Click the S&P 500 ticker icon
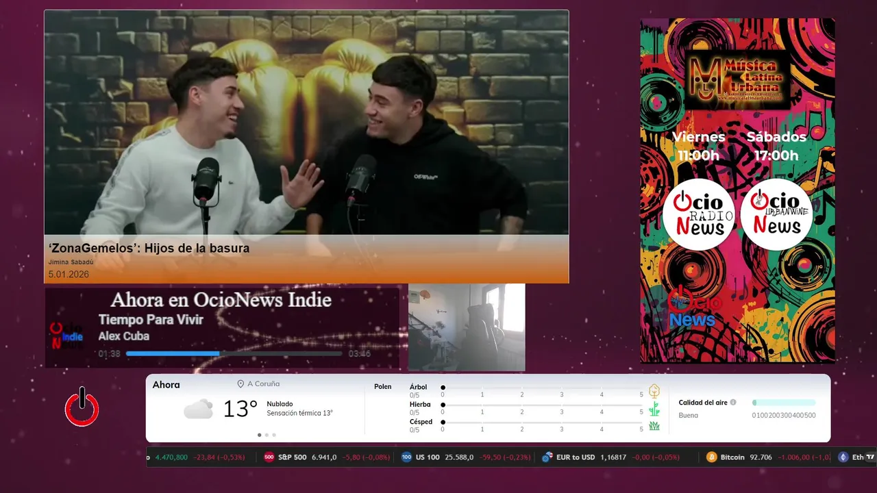This screenshot has width=877, height=493. [x=269, y=457]
